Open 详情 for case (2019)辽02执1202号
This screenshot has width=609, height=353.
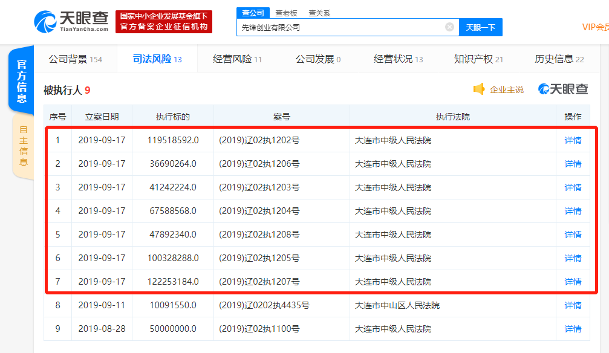click(572, 140)
